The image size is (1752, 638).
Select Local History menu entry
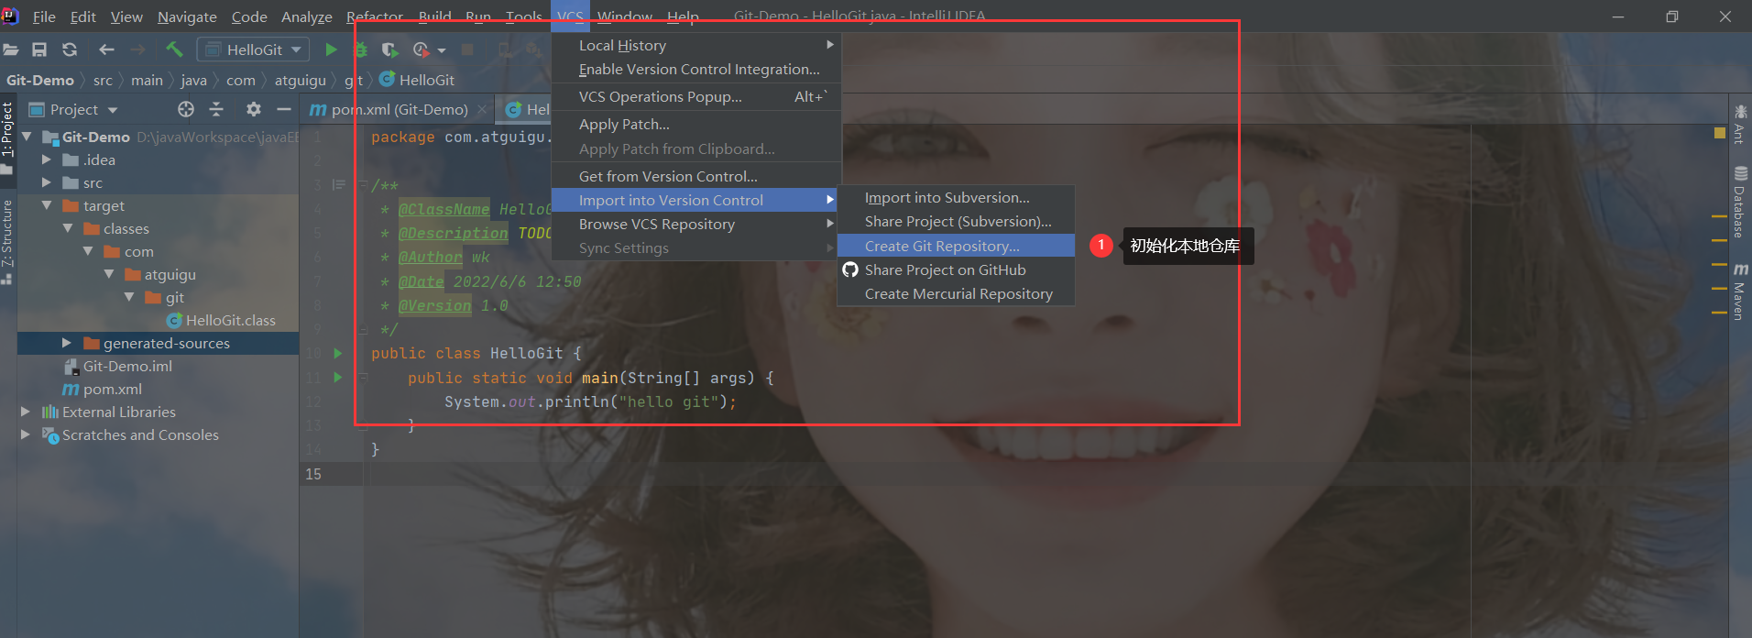[696, 45]
